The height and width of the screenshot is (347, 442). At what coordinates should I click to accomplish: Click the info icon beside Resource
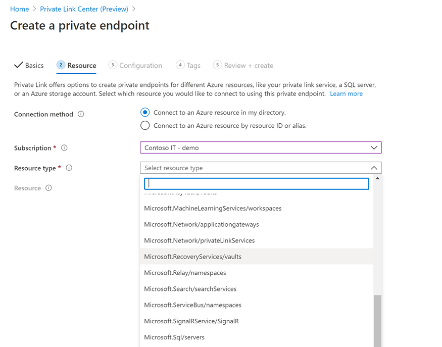point(48,188)
